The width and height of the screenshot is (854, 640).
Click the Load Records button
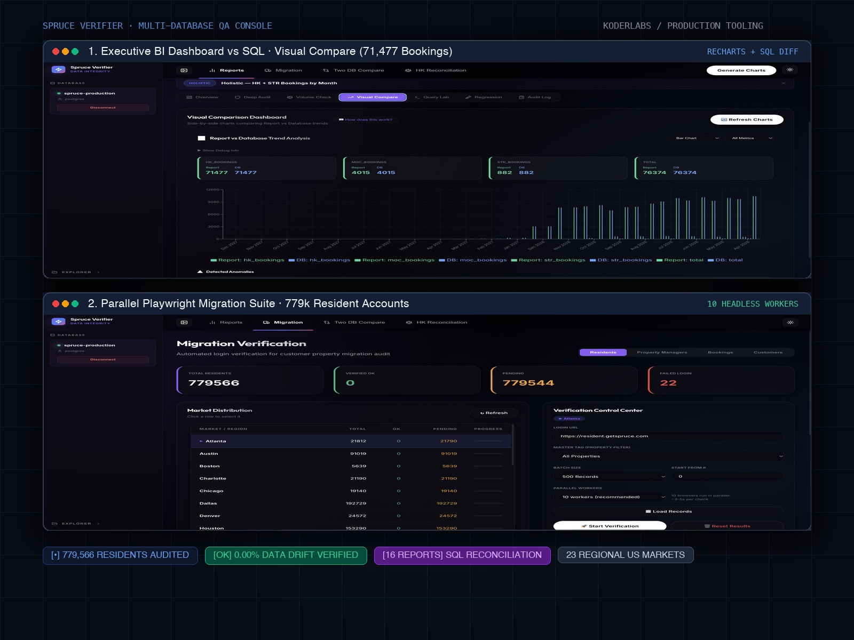[x=669, y=511]
